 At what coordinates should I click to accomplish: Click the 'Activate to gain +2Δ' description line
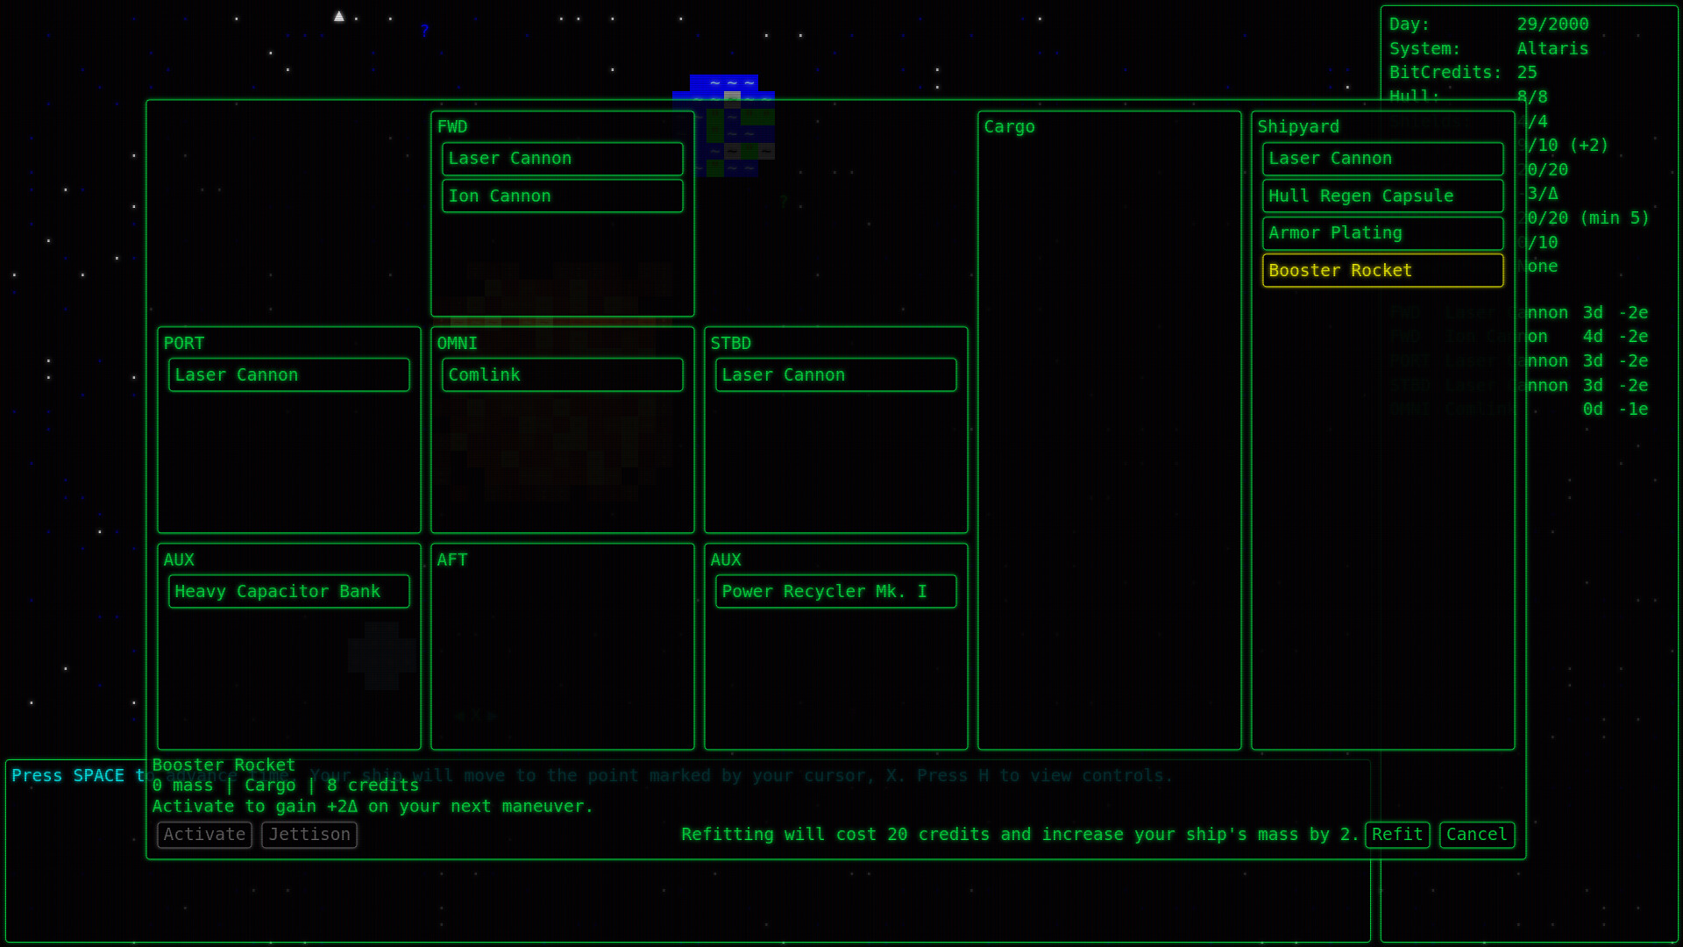pos(373,806)
